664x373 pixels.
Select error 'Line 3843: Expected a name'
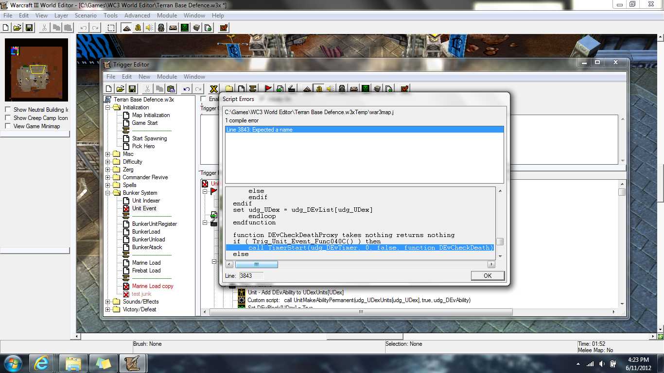click(365, 130)
